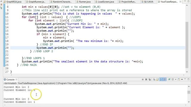Click '//END MAIN' comment
Image resolution: width=191 pixels, height=107 pixels.
pyautogui.click(x=28, y=65)
